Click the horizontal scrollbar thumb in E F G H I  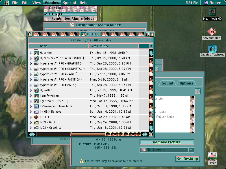(x=71, y=134)
